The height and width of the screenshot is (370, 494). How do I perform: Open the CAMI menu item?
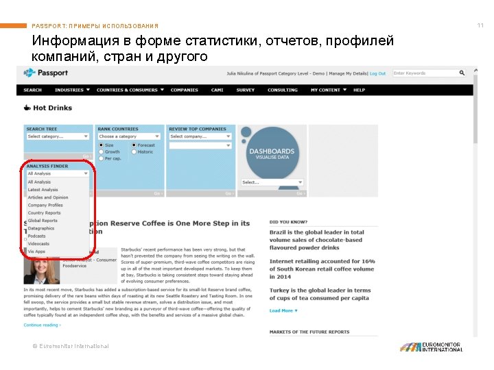(217, 90)
